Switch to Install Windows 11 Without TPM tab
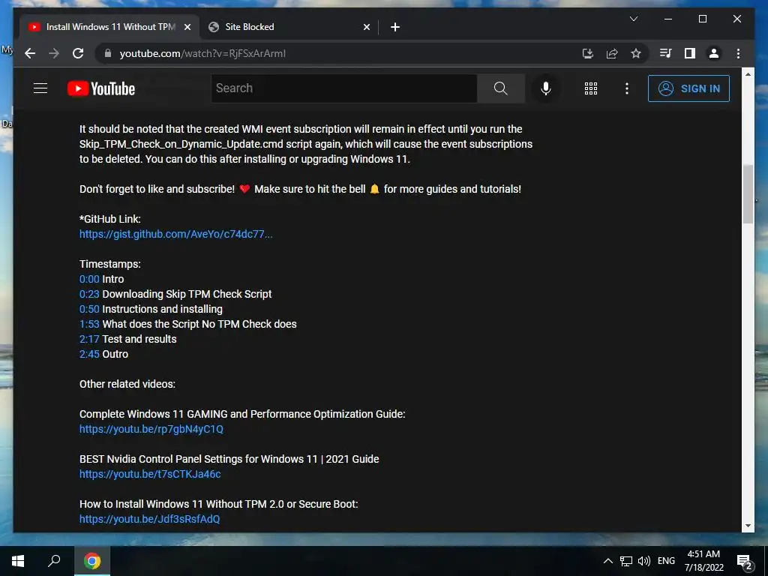The width and height of the screenshot is (768, 576). point(110,27)
